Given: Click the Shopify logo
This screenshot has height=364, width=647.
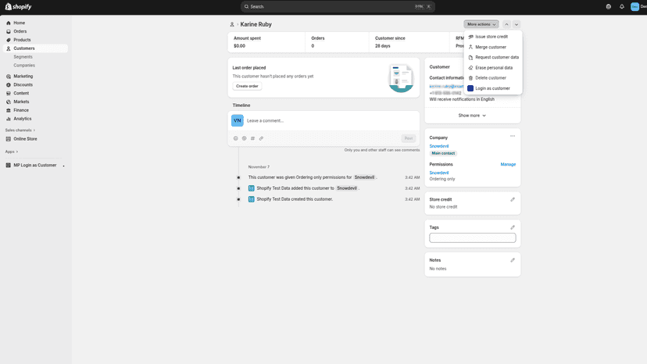Looking at the screenshot, I should click(18, 6).
